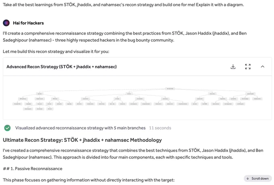Click the blank diagram canvas area
This screenshot has height=185, width=274.
[x=137, y=114]
